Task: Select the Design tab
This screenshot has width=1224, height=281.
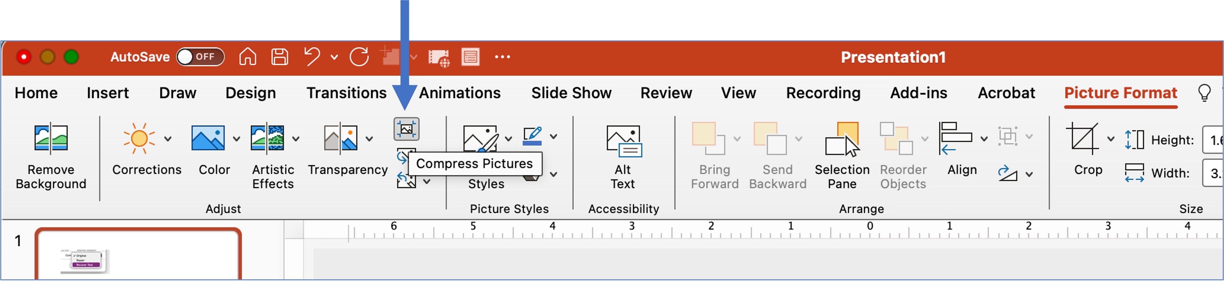Action: [250, 93]
